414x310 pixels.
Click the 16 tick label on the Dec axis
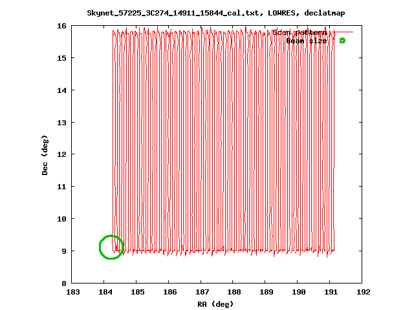click(61, 26)
